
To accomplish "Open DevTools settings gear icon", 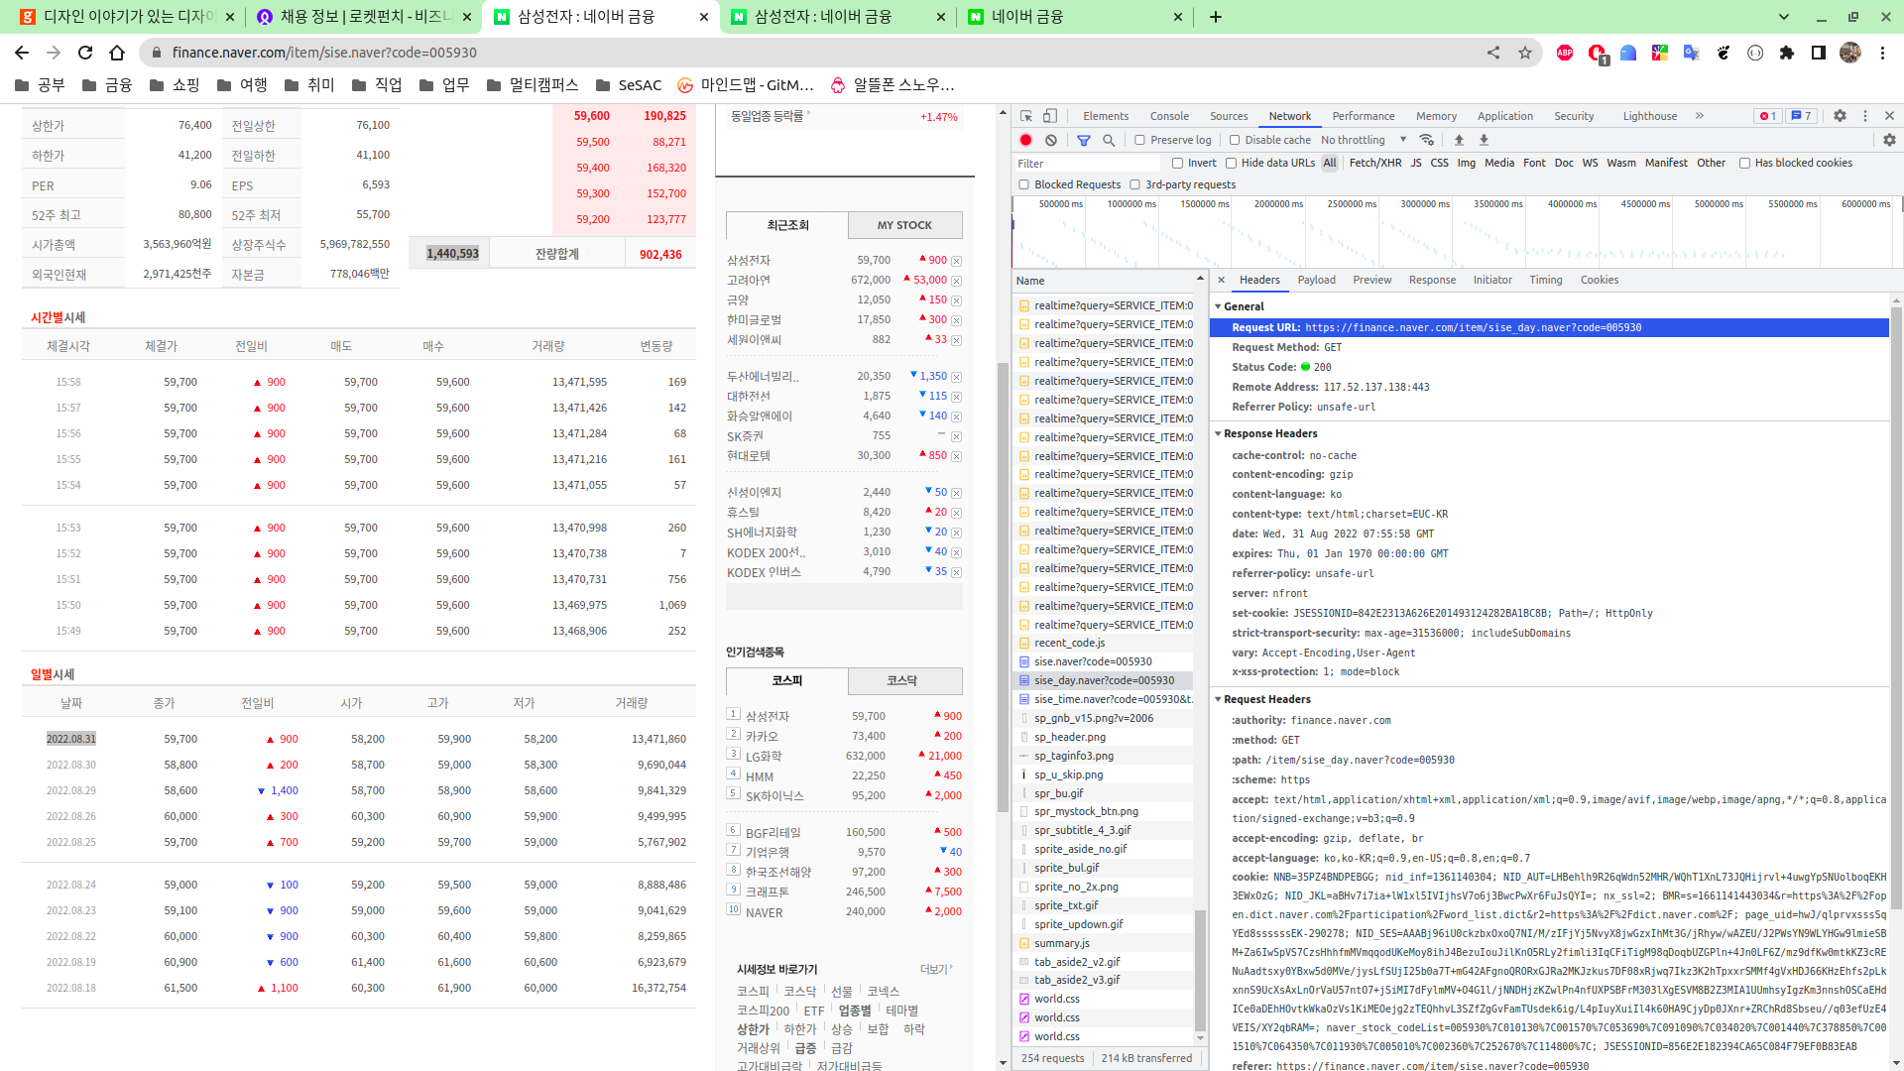I will (x=1840, y=116).
